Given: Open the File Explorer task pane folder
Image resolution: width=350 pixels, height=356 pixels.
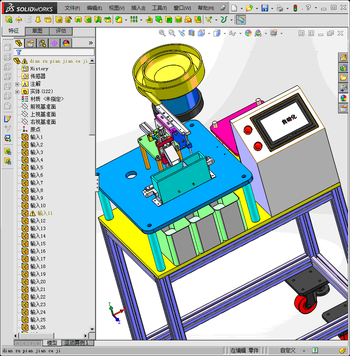Looking at the screenshot, I should (343, 78).
